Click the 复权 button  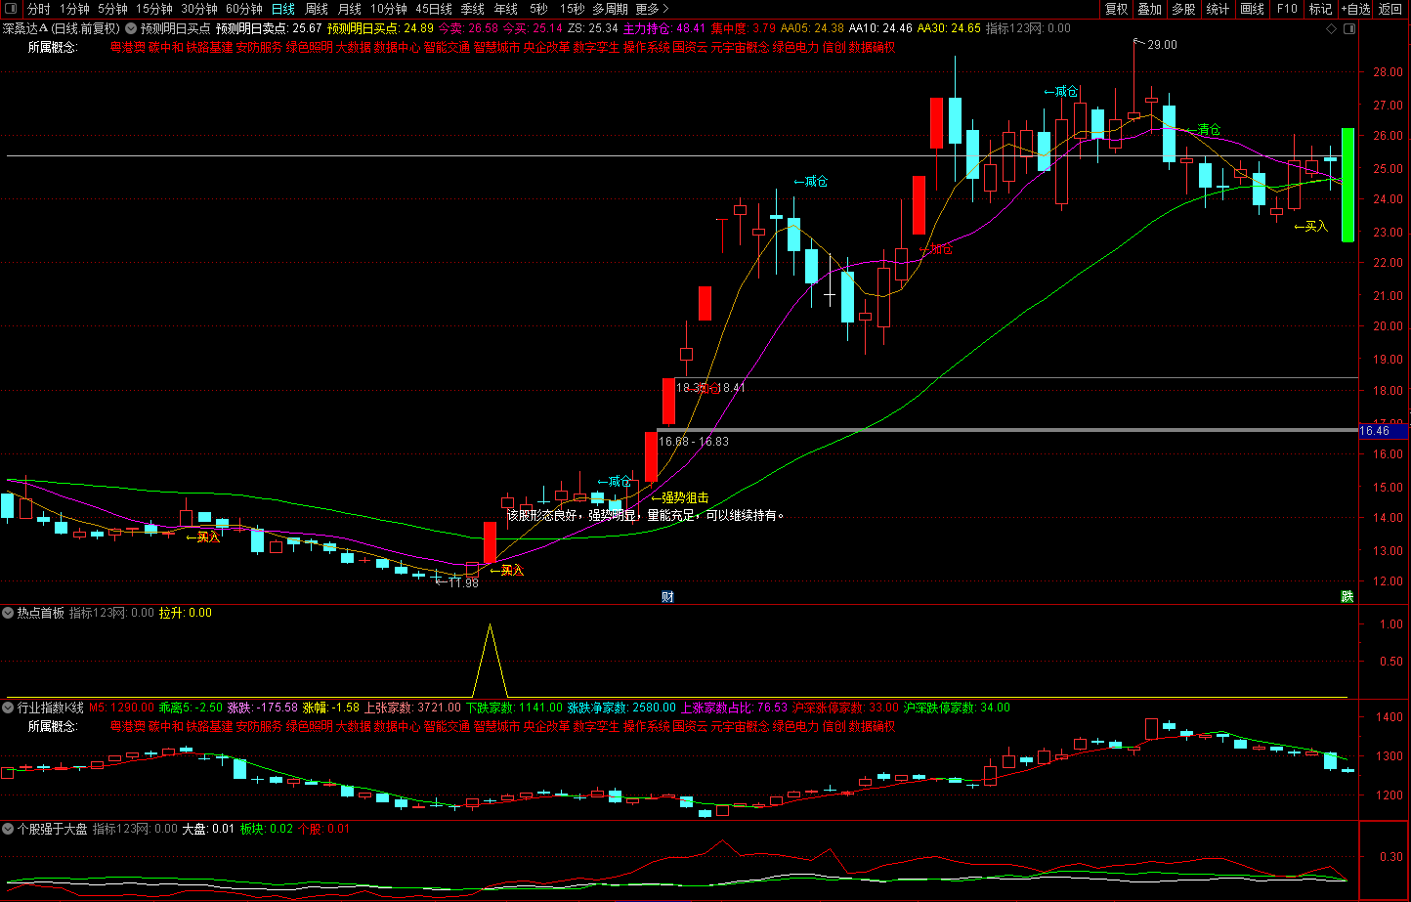pos(1116,9)
